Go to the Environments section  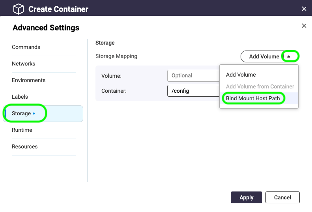[x=28, y=80]
